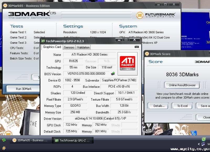Open the Validation tab in GPU-Z

(x=83, y=47)
